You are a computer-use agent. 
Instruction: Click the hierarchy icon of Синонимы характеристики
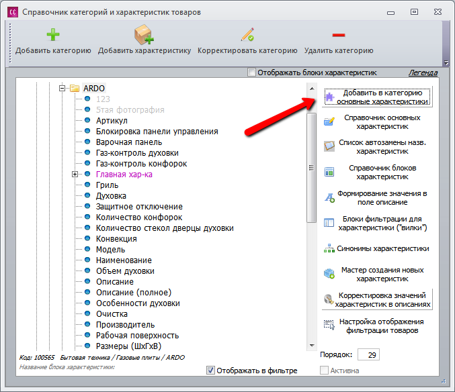point(329,248)
